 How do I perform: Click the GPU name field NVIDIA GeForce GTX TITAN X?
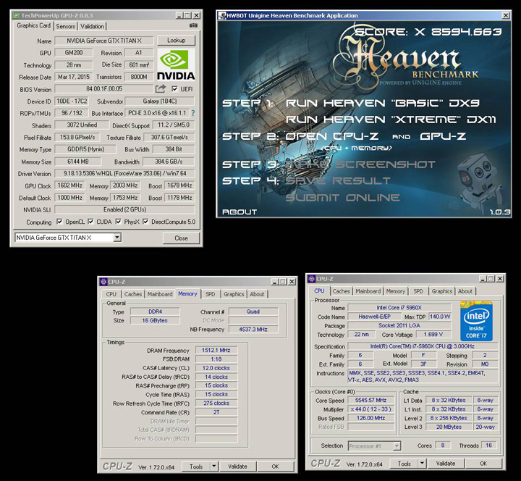[x=104, y=41]
